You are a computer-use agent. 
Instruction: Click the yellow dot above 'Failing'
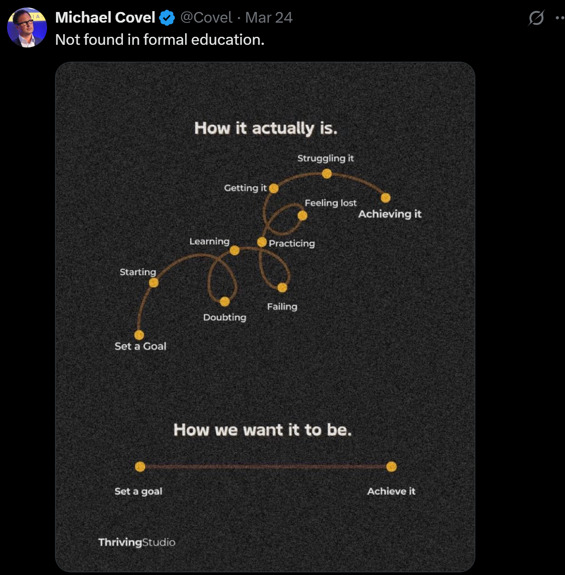282,288
